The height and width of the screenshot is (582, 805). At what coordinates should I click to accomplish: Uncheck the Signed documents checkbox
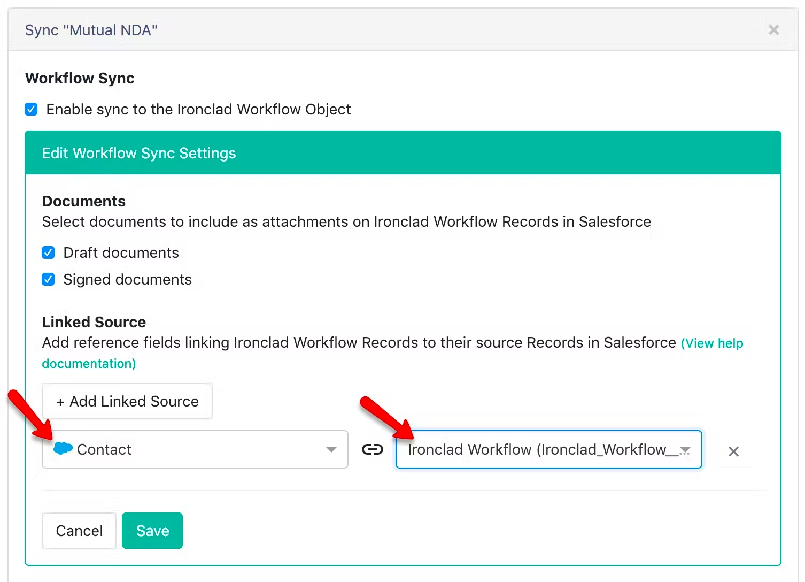[x=48, y=279]
